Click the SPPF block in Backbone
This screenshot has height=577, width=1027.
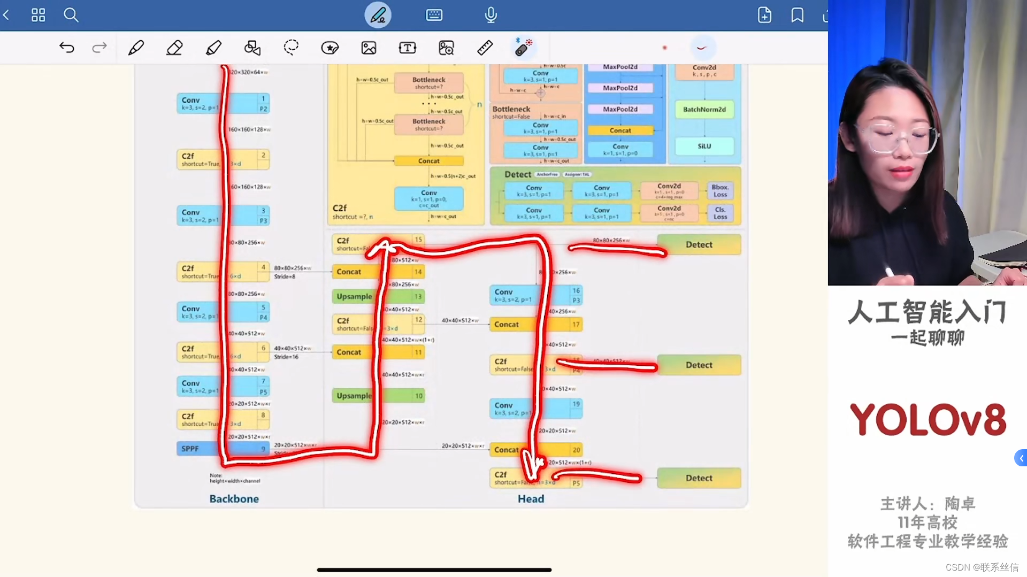[223, 449]
